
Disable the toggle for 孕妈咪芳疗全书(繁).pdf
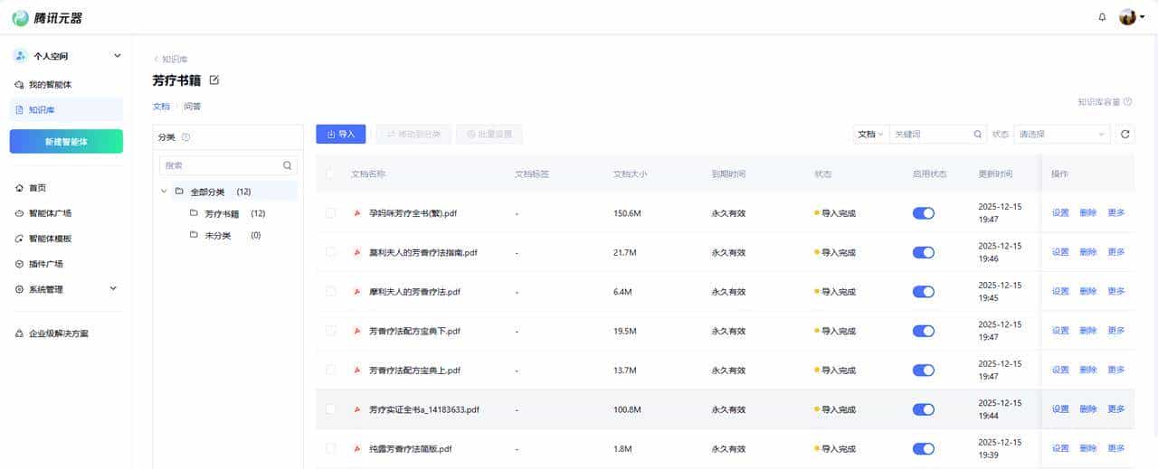tap(924, 213)
